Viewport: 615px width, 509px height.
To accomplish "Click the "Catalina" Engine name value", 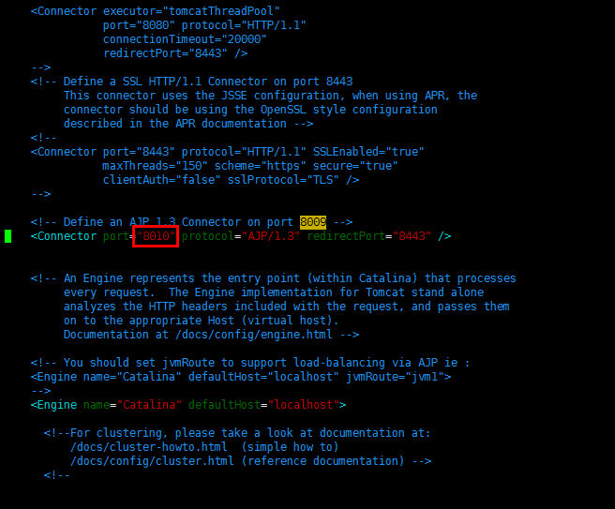I will [149, 405].
